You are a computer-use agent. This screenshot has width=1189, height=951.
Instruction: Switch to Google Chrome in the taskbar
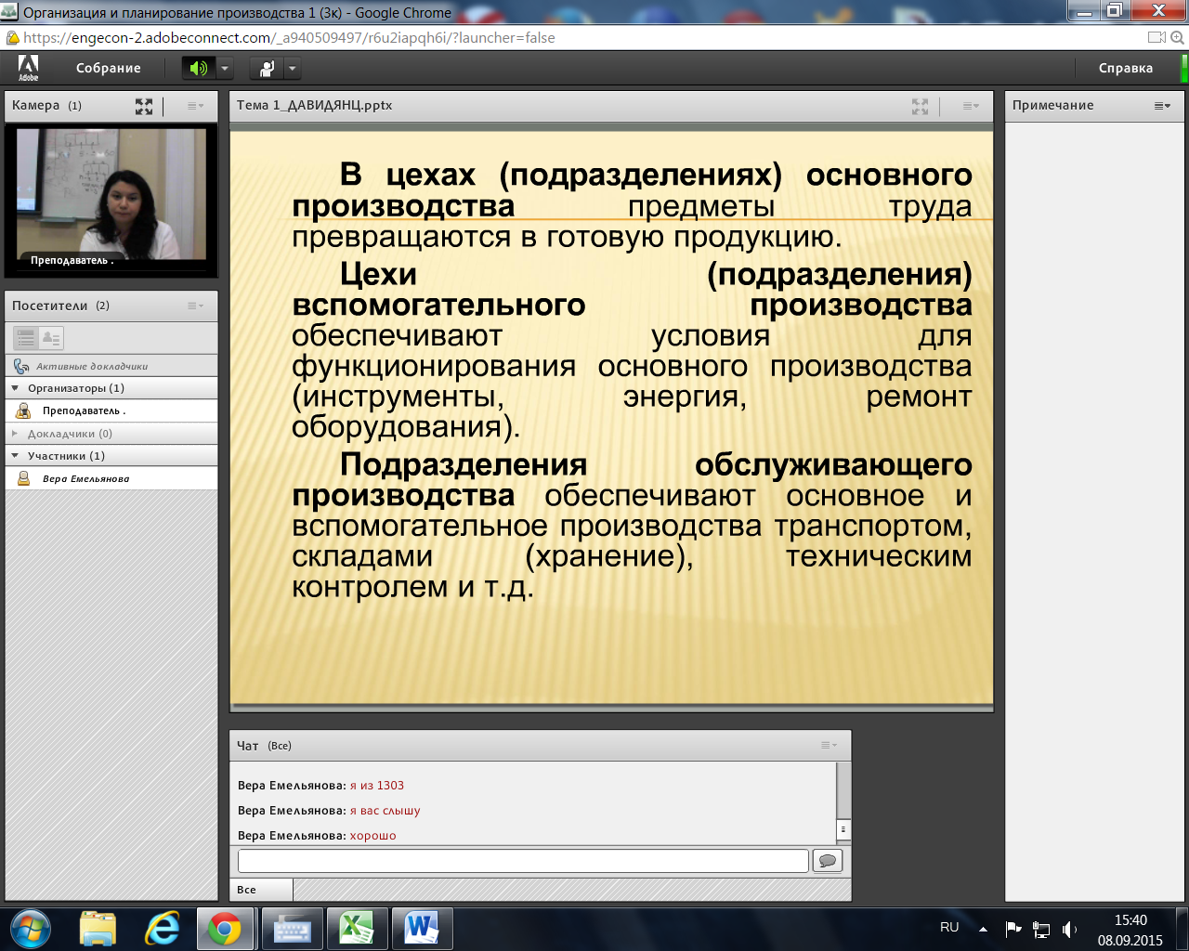pos(225,928)
